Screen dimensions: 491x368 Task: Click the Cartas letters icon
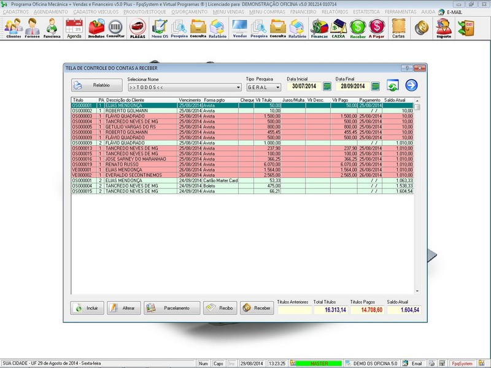pos(398,28)
